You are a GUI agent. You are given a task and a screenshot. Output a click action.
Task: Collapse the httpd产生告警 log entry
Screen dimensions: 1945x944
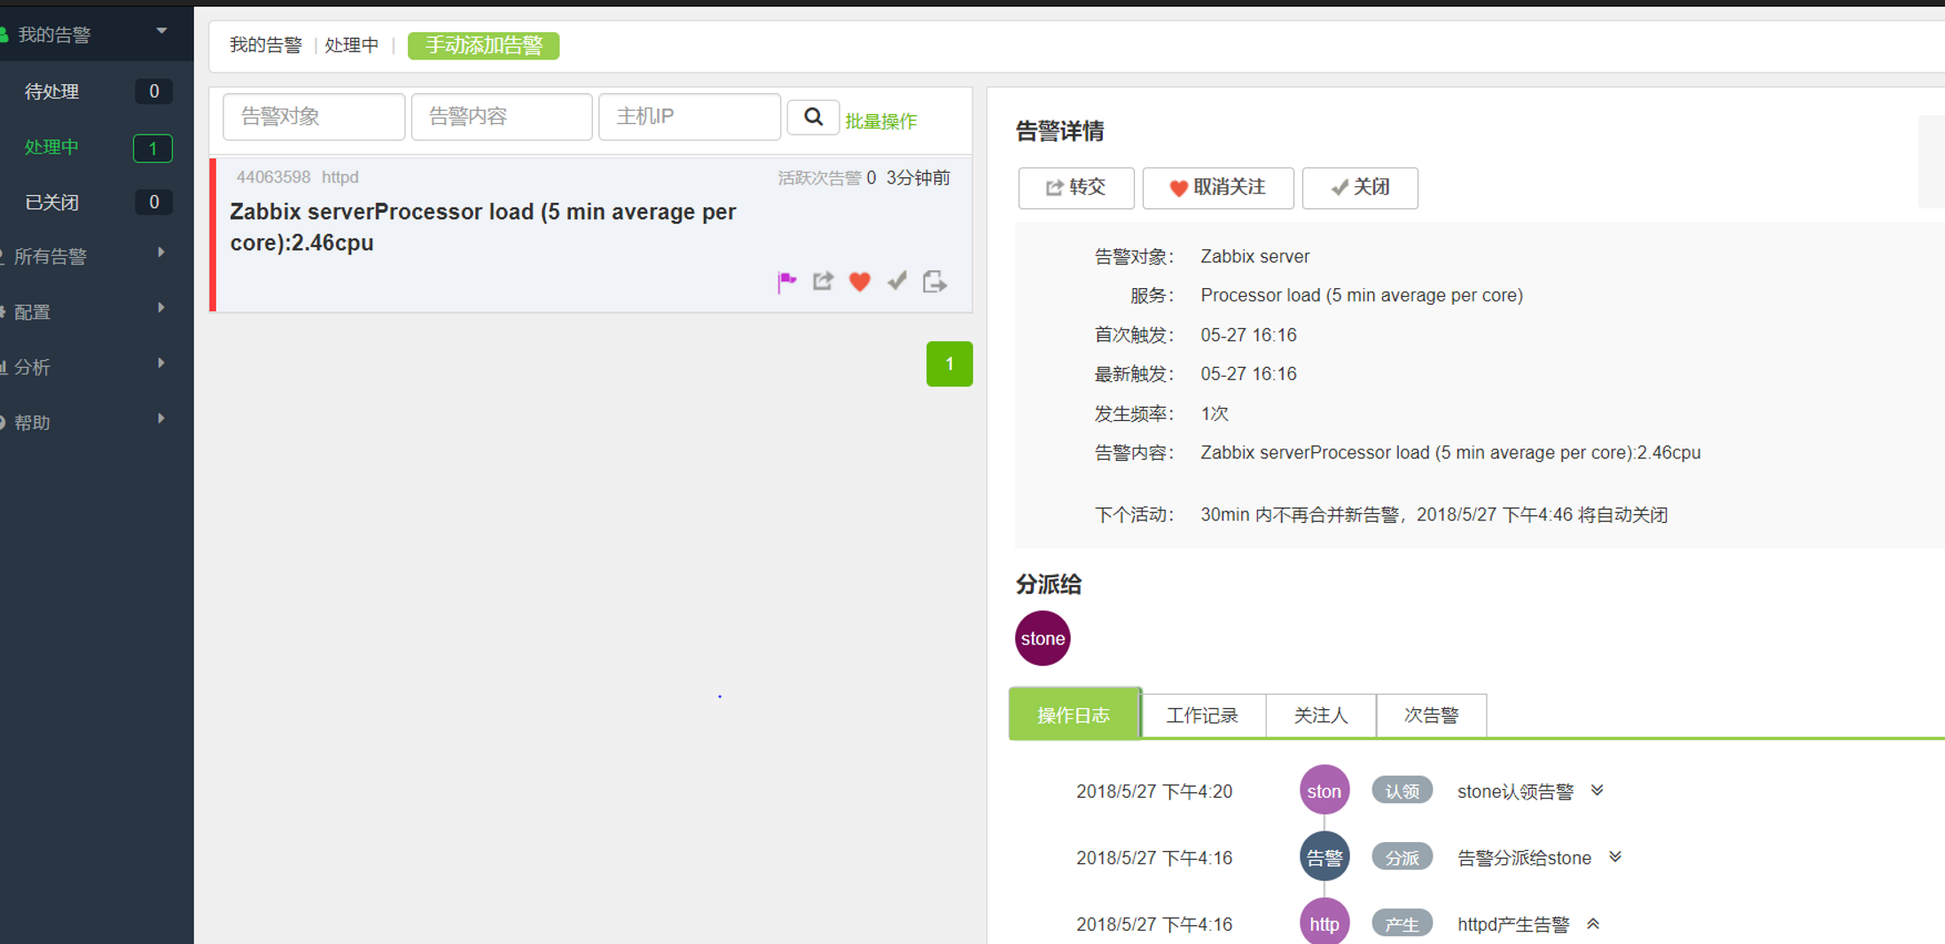(1593, 924)
